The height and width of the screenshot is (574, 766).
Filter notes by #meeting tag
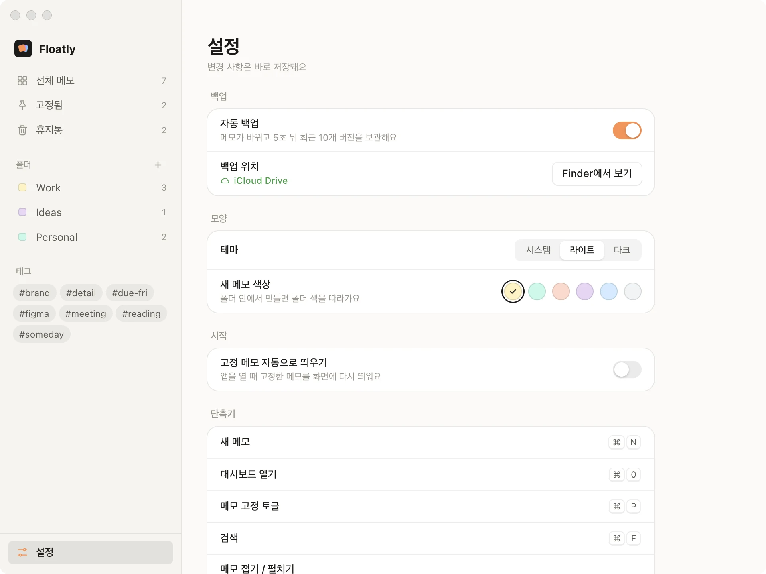click(86, 314)
